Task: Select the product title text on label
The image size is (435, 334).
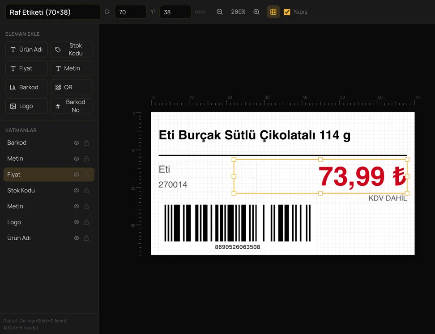Action: pos(254,136)
